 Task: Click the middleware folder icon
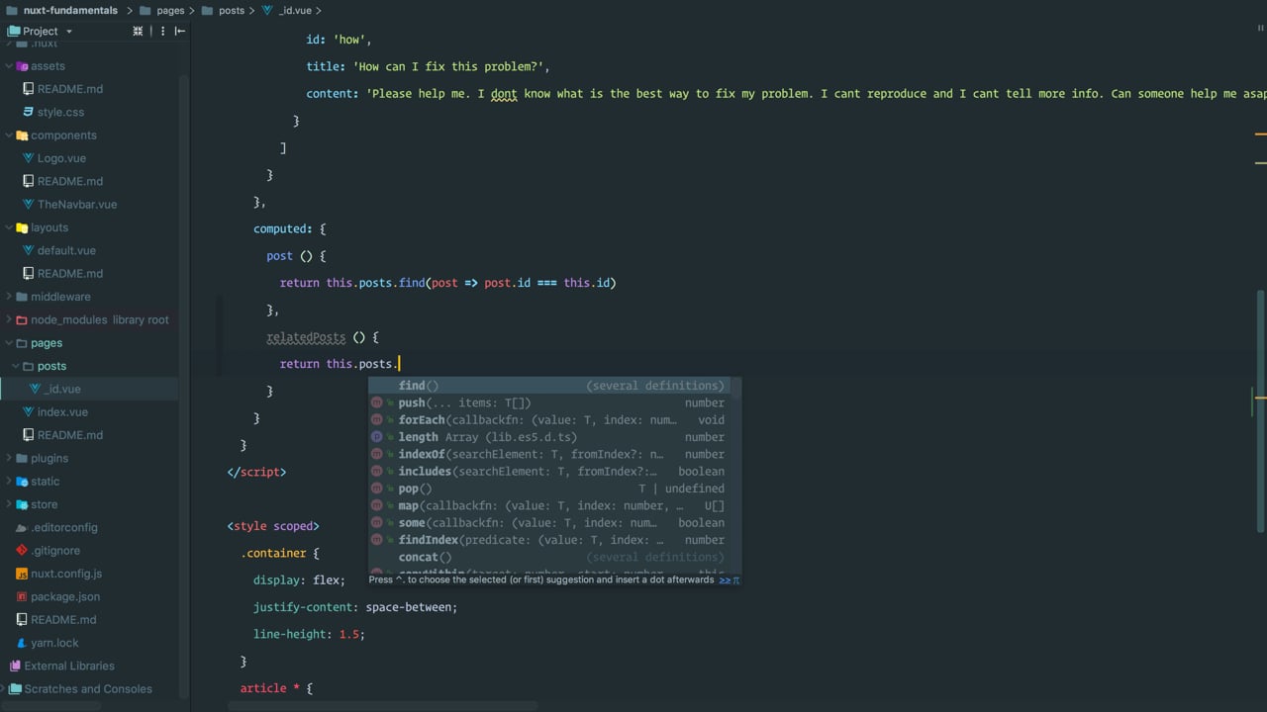tap(22, 297)
